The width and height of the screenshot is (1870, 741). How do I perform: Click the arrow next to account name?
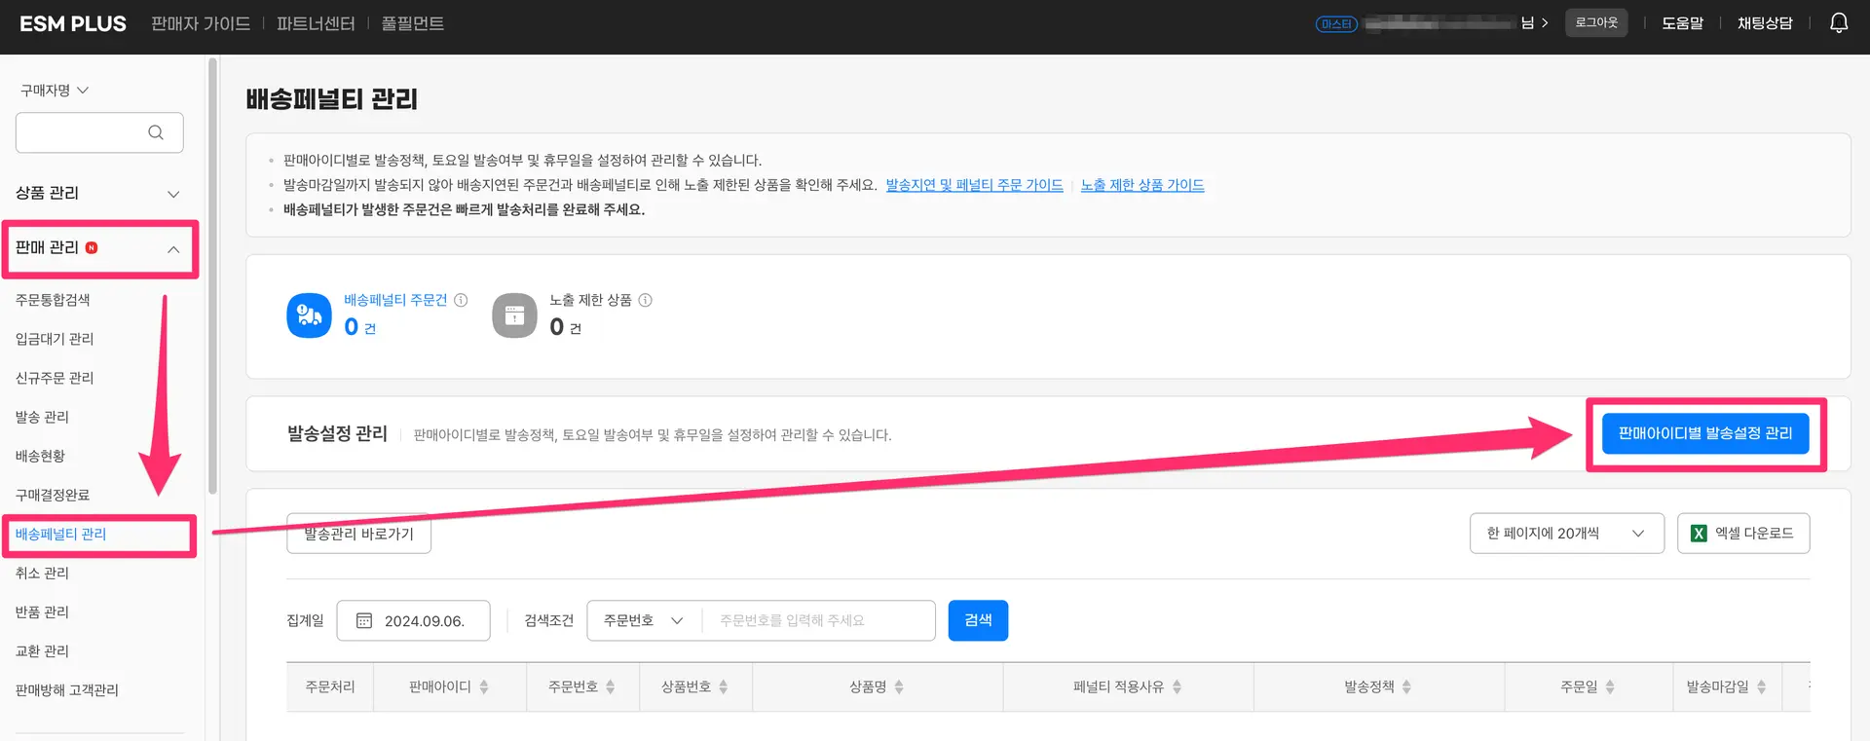[1545, 23]
